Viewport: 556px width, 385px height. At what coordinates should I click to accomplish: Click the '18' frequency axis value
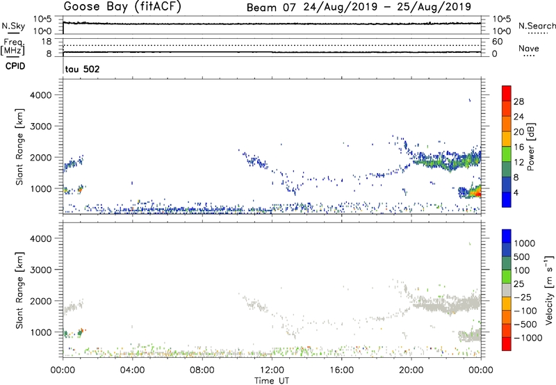point(46,42)
